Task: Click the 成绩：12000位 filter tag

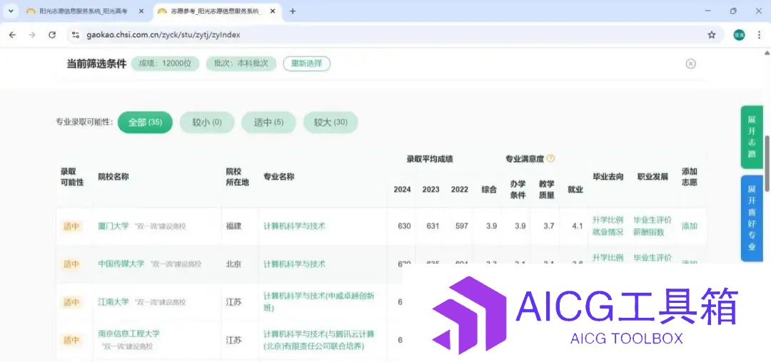Action: [165, 63]
